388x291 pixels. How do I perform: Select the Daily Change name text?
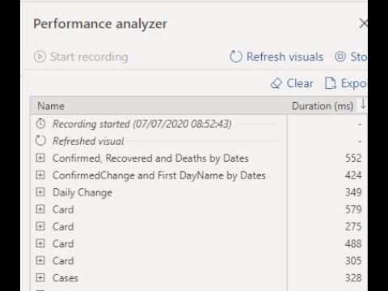(82, 192)
